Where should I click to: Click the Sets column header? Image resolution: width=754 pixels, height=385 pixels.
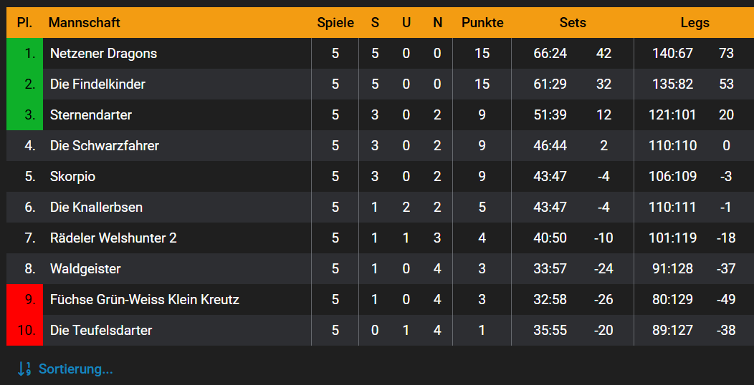(573, 22)
